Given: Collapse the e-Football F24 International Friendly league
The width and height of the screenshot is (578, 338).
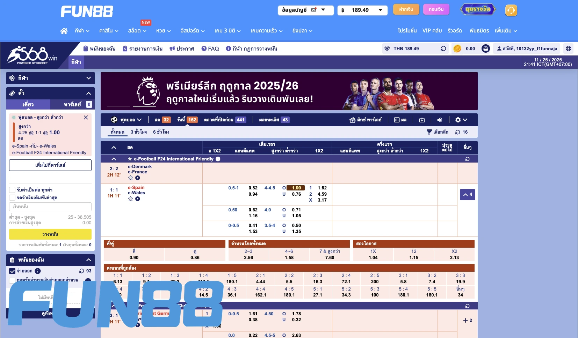Looking at the screenshot, I should [x=114, y=159].
